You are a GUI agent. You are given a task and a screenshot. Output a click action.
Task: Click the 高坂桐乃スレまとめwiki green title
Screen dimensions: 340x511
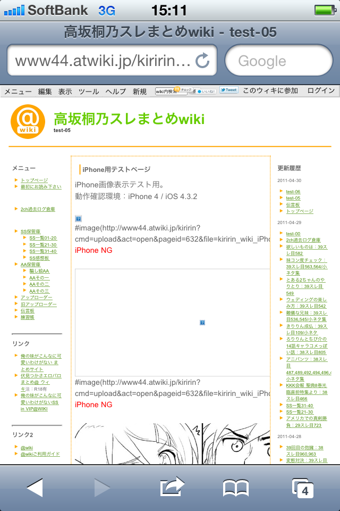129,119
